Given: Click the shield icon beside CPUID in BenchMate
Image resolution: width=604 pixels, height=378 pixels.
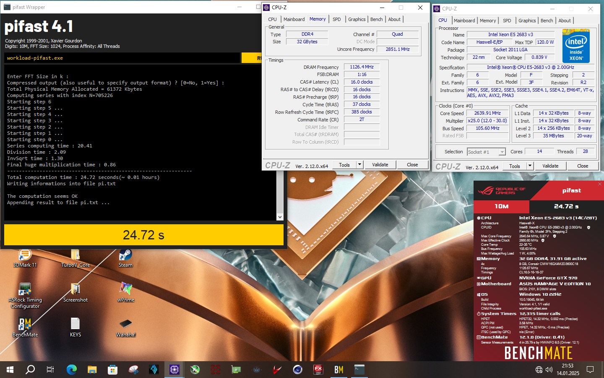Looking at the screenshot, I should click(x=588, y=227).
